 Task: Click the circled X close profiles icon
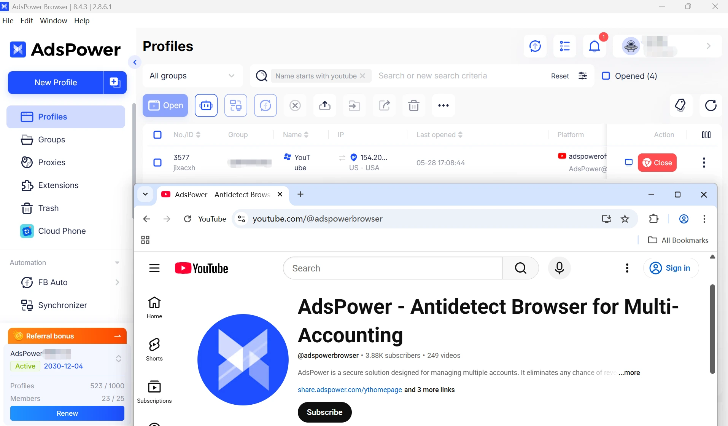click(295, 105)
